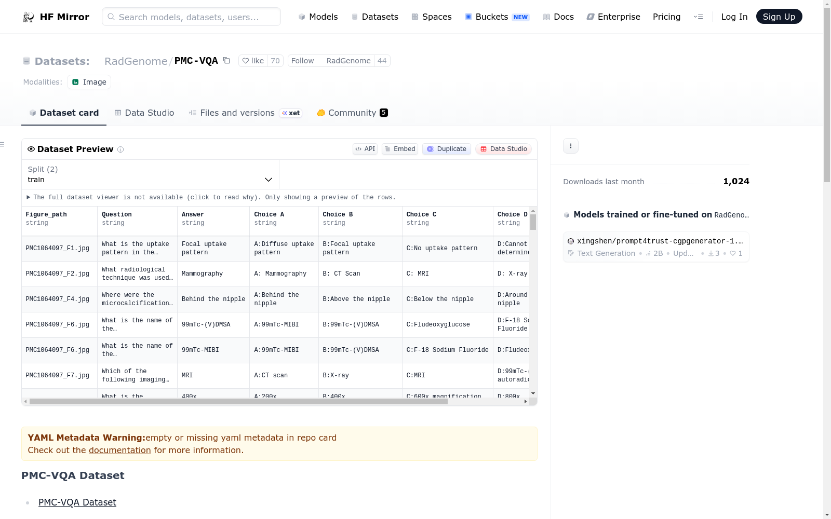Open Buckets from the top navigation
The height and width of the screenshot is (519, 831).
pos(497,17)
